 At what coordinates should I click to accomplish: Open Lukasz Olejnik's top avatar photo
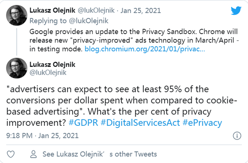pos(17,15)
